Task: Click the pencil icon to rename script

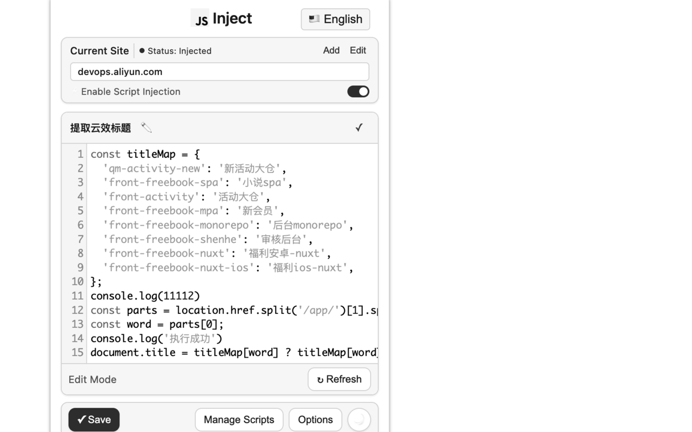Action: pos(145,127)
